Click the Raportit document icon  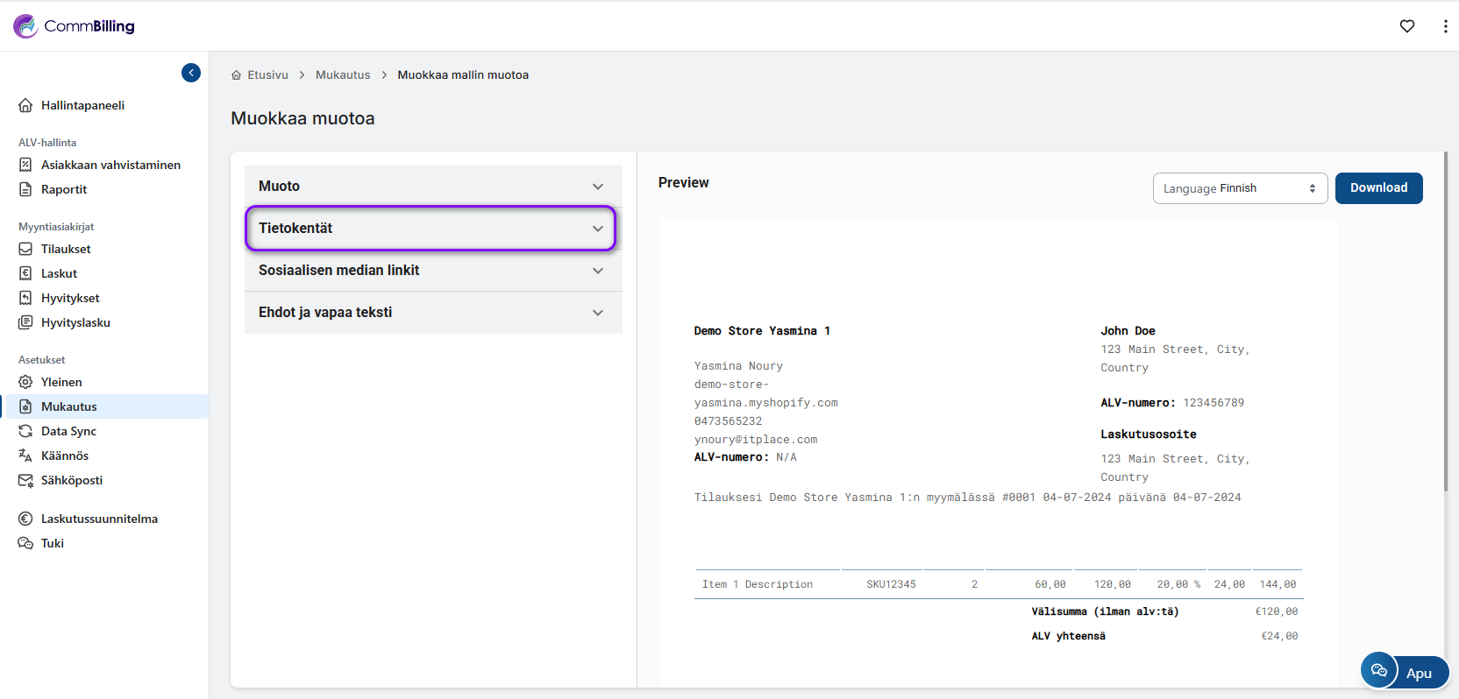click(25, 189)
